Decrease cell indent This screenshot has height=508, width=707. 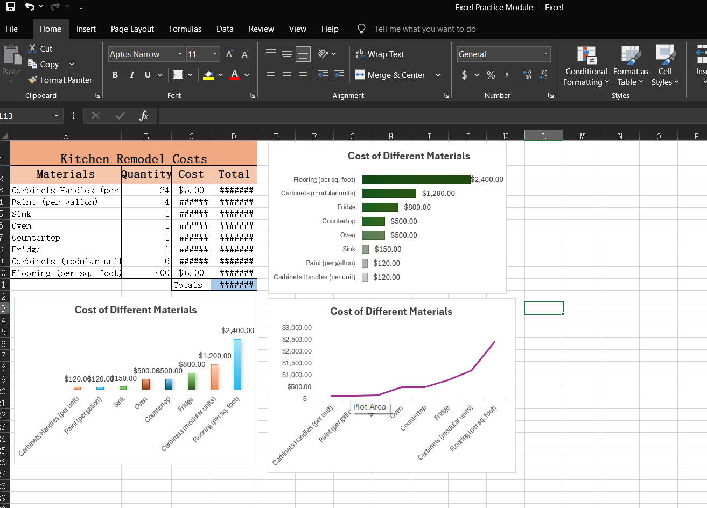(x=323, y=75)
